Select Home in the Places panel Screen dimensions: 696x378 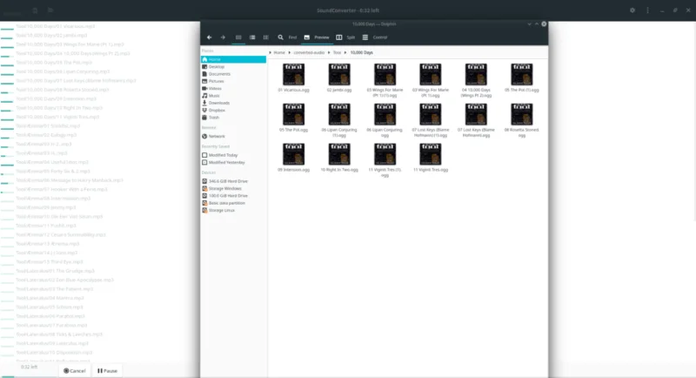233,59
